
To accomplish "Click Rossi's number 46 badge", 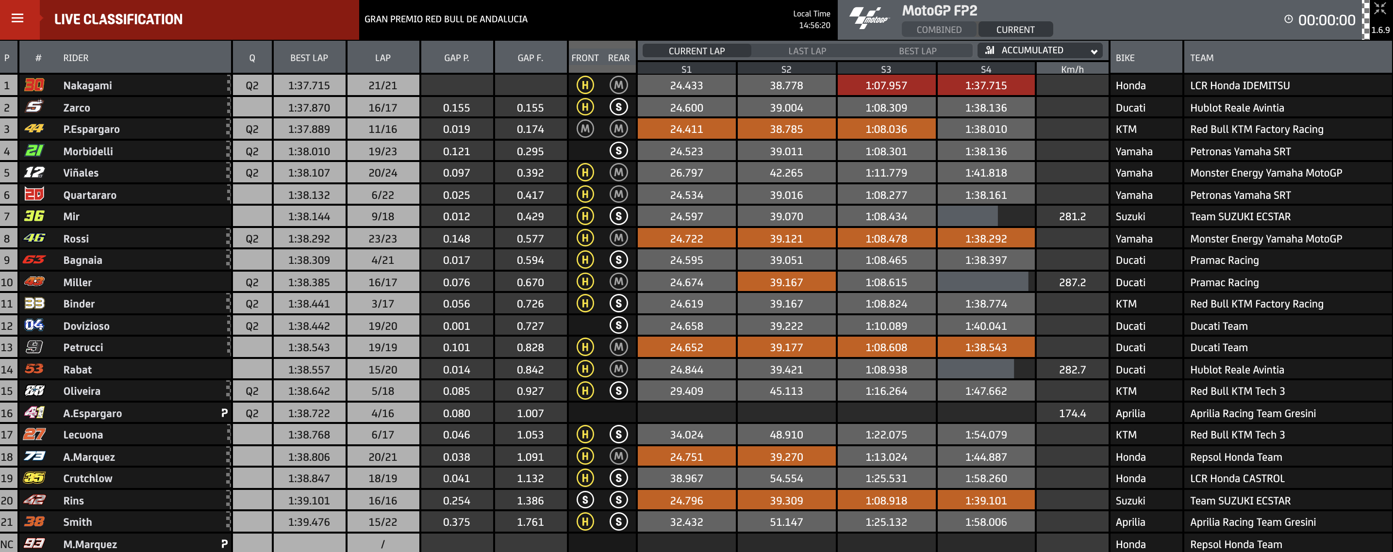I will point(34,238).
